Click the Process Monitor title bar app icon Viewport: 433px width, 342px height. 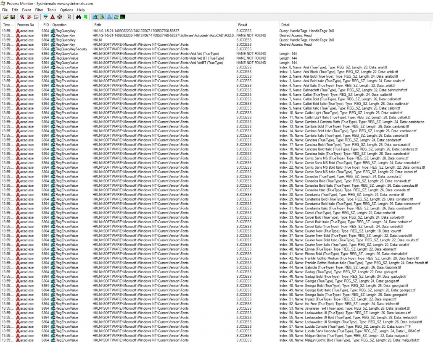click(3, 4)
